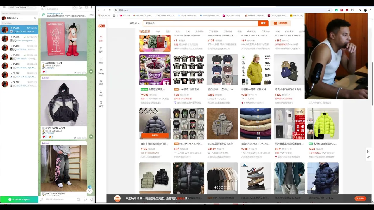This screenshot has height=210, width=374.
Task: Select the 玩具 category tab
Action: coord(177,32)
